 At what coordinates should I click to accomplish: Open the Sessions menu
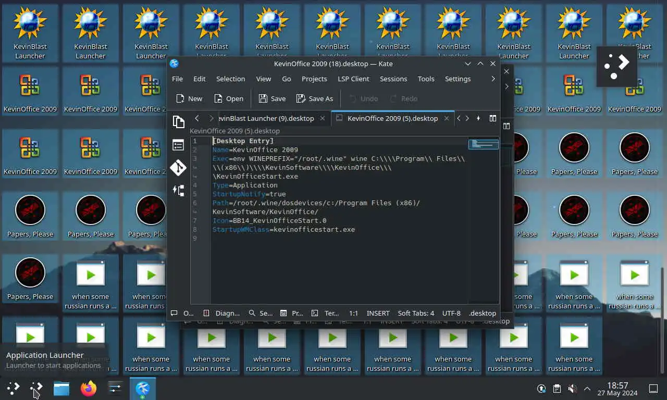point(393,79)
